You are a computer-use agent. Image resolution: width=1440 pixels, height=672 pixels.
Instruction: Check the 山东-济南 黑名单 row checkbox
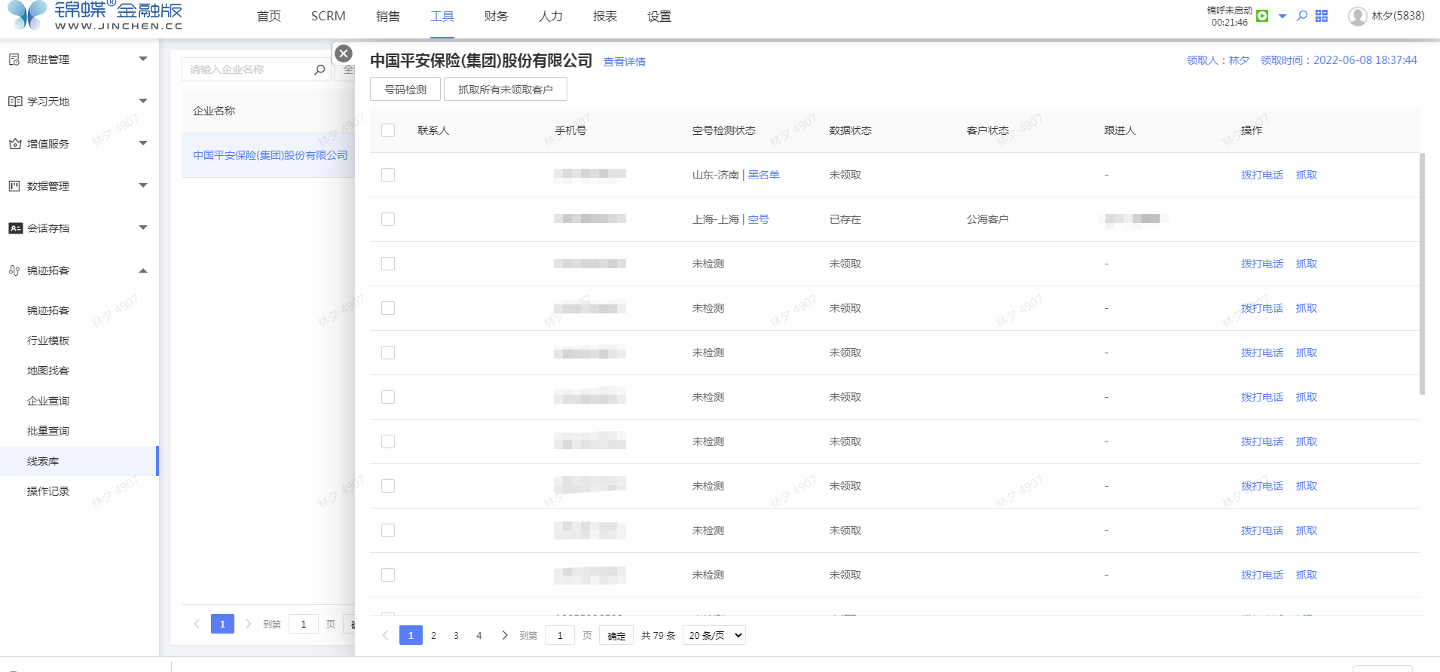pos(388,175)
